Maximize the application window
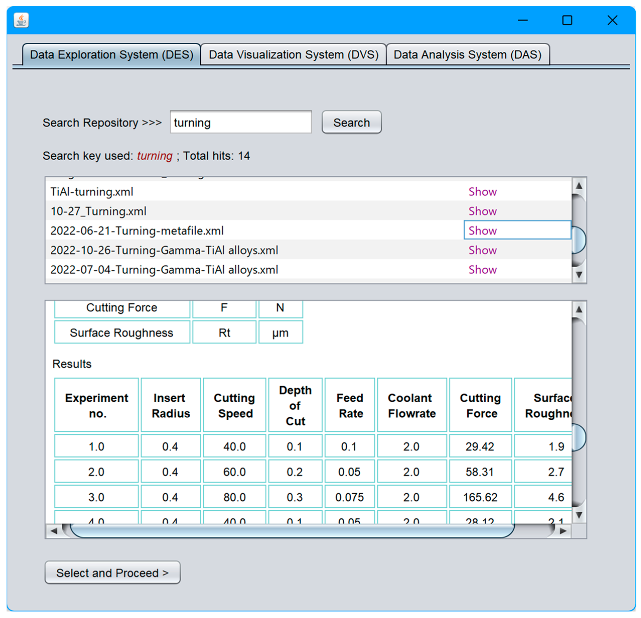This screenshot has height=618, width=641. 567,20
